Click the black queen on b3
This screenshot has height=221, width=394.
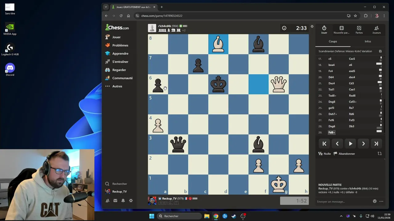178,144
